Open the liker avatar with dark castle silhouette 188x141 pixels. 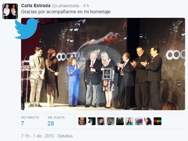[x=120, y=121]
